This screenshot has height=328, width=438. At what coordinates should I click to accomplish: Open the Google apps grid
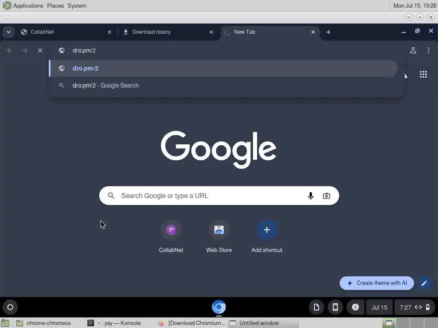pyautogui.click(x=423, y=74)
